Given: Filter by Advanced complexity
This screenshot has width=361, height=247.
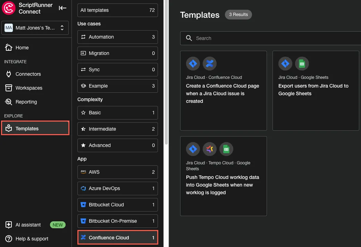Looking at the screenshot, I should [x=118, y=146].
